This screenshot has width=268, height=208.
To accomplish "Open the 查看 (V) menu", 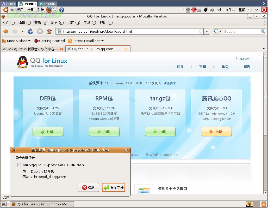I will point(41,23).
